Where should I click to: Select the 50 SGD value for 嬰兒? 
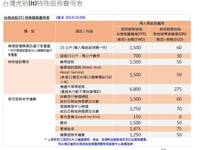click(x=179, y=123)
